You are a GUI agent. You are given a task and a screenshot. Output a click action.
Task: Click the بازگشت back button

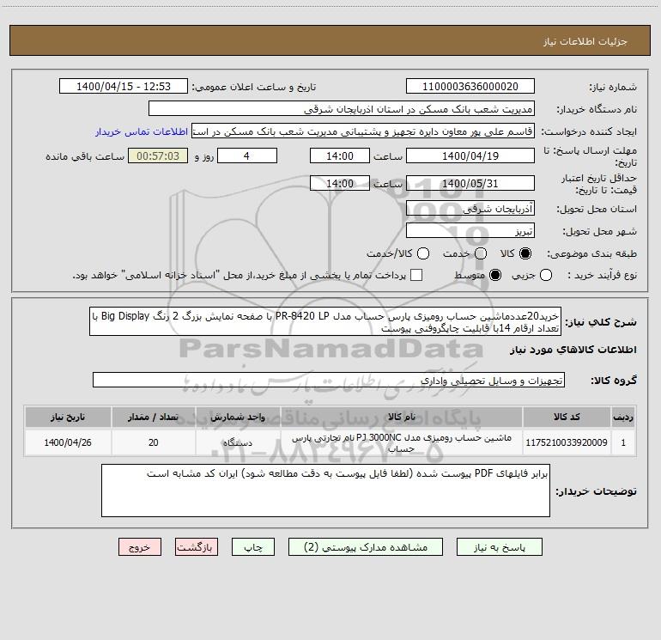[x=197, y=547]
